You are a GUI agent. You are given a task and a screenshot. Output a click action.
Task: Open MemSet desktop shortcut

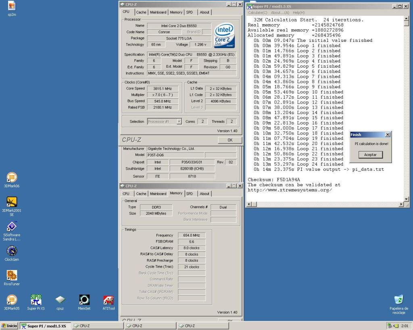(84, 302)
